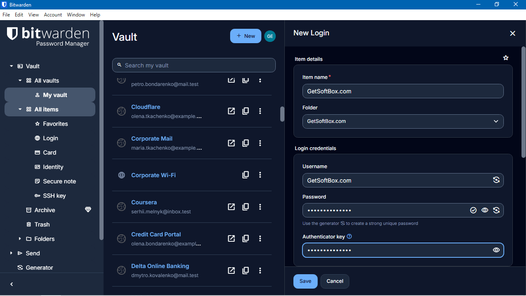This screenshot has width=526, height=296.
Task: Open more options for Credit Card Portal
Action: tap(260, 238)
